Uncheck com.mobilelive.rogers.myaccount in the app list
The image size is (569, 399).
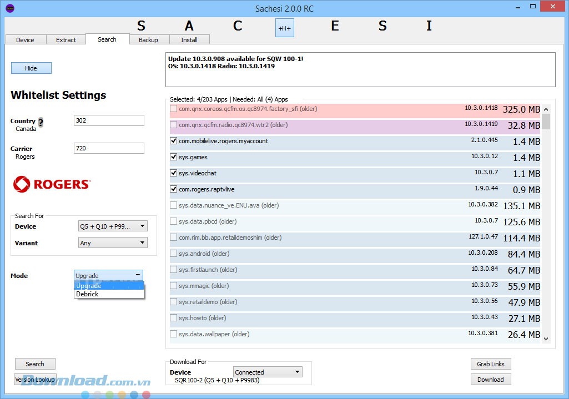tap(173, 140)
